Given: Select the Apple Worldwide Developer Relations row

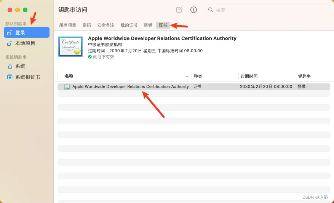Looking at the screenshot, I should (x=193, y=87).
